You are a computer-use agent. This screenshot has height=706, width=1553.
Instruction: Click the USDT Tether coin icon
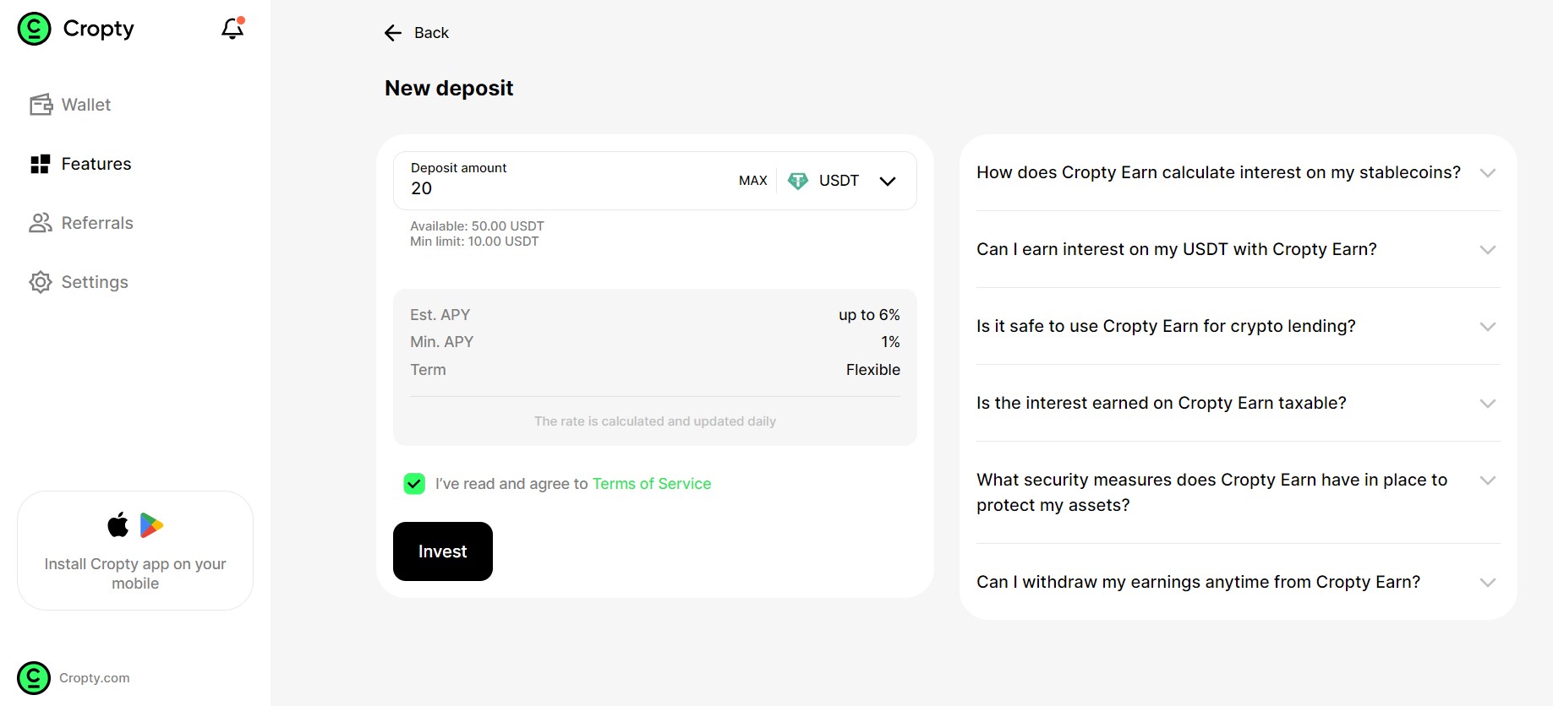click(798, 181)
